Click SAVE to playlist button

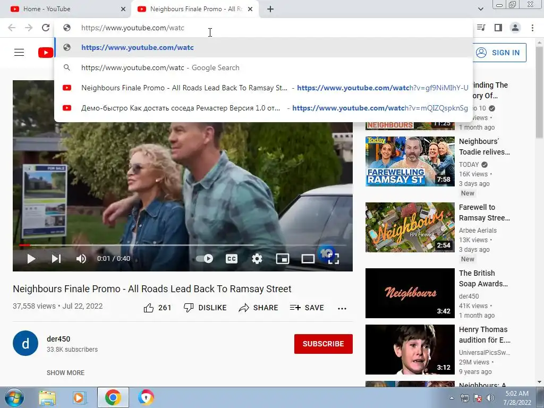point(307,308)
